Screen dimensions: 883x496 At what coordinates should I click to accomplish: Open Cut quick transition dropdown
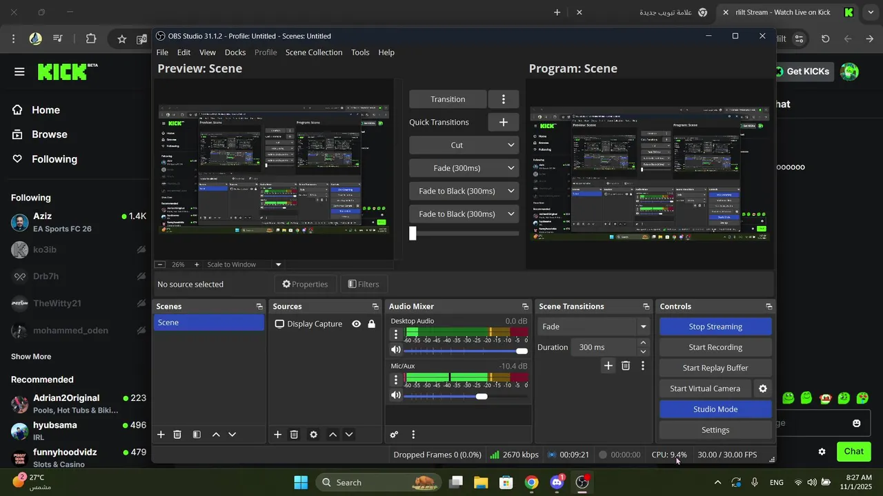[464, 145]
